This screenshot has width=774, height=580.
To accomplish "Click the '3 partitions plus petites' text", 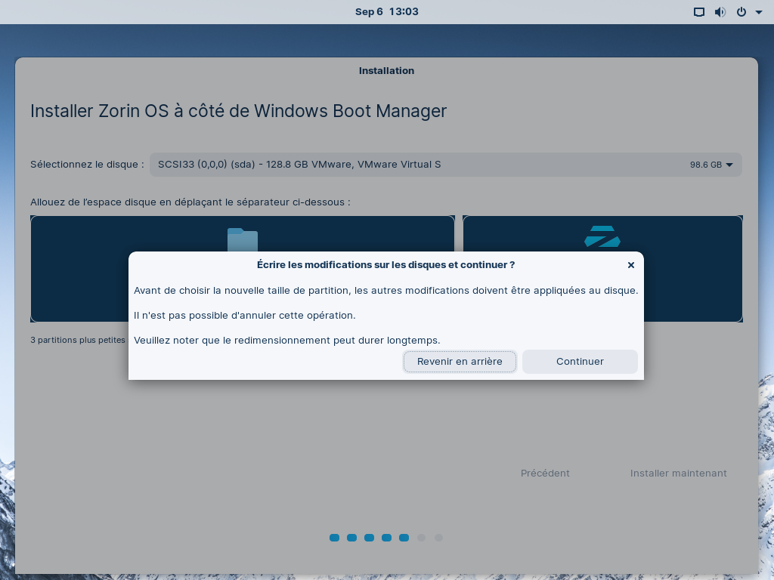I will tap(78, 341).
